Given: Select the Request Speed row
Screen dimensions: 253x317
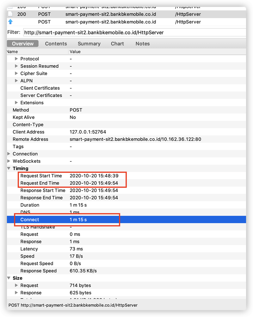Looking at the screenshot, I should click(126, 263).
